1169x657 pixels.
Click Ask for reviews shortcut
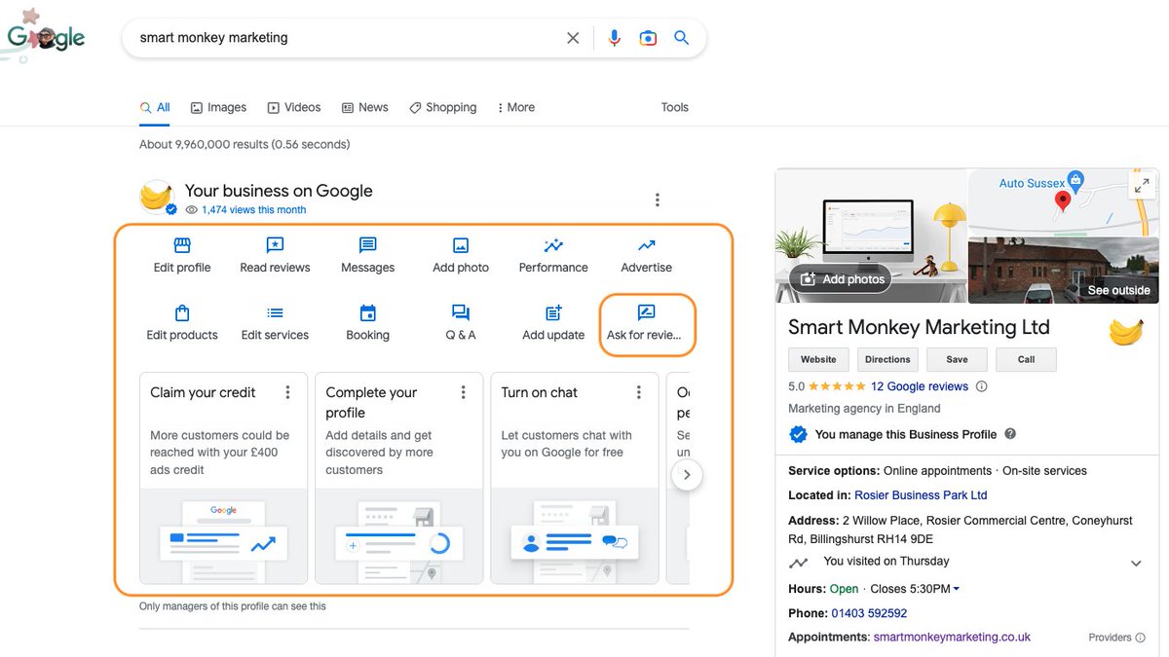point(645,323)
